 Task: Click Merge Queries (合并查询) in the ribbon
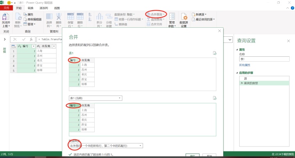click(x=156, y=14)
